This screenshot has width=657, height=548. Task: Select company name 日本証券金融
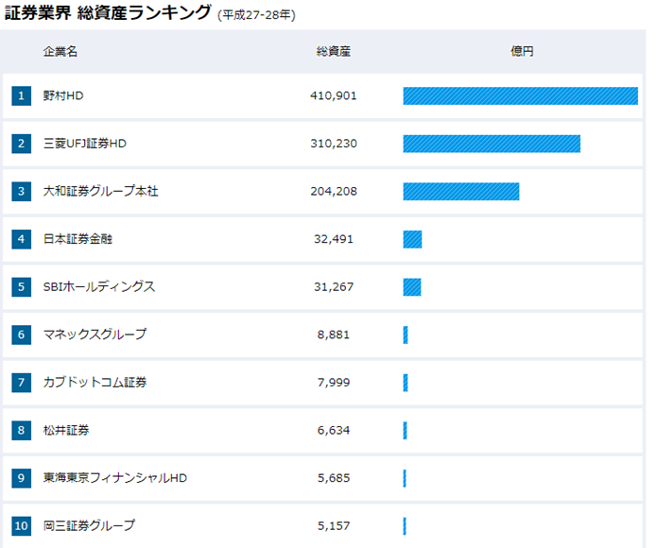pos(78,239)
